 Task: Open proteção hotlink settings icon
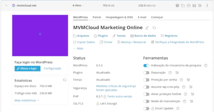pyautogui.click(x=193, y=94)
